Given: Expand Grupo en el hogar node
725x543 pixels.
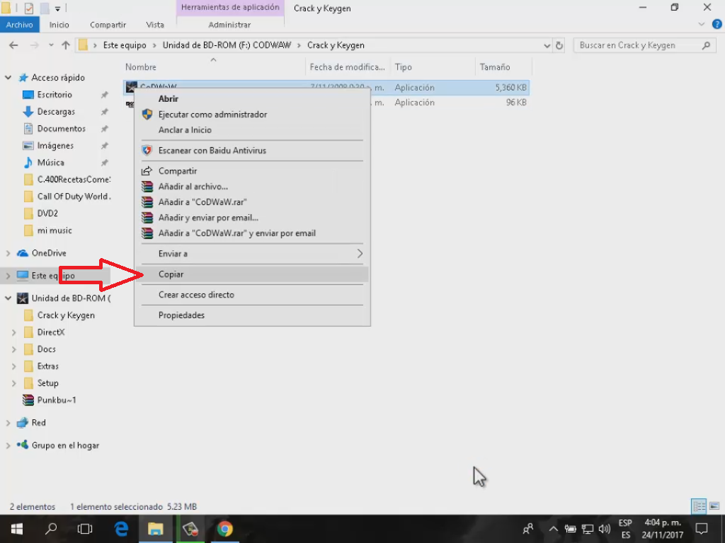Looking at the screenshot, I should (8, 445).
